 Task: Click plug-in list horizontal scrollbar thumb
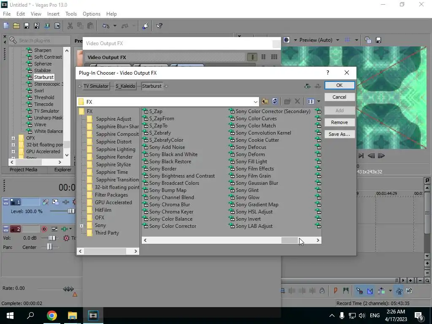pos(289,240)
